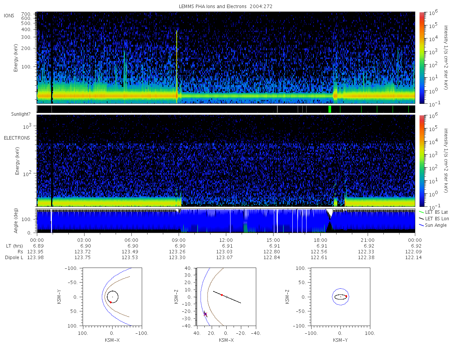
Task: Click the IONS panel label
Action: tap(10, 15)
